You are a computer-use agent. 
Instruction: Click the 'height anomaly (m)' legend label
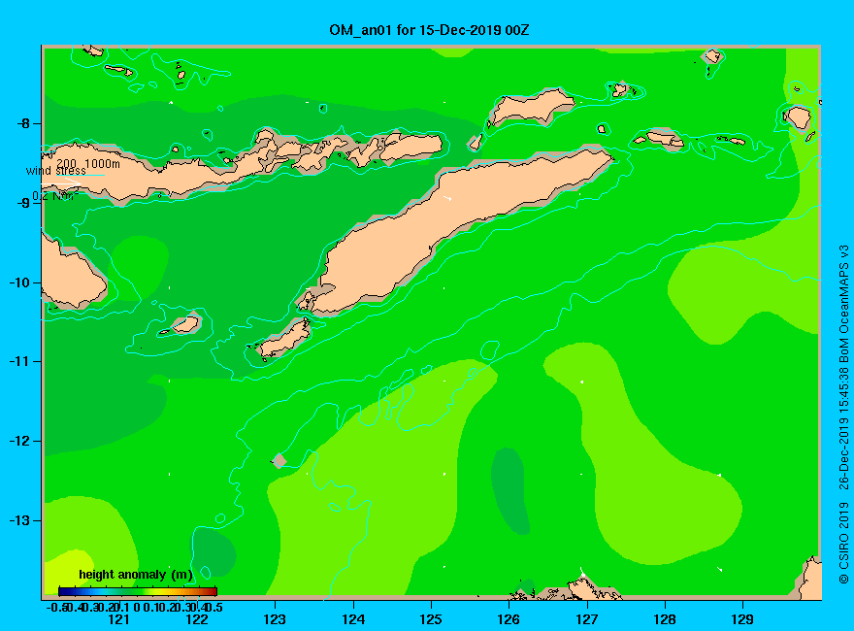pos(136,575)
